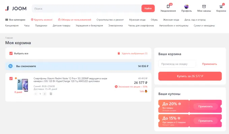Click trash icon under the Xiaomi item
The height and width of the screenshot is (134, 229).
pyautogui.click(x=51, y=94)
